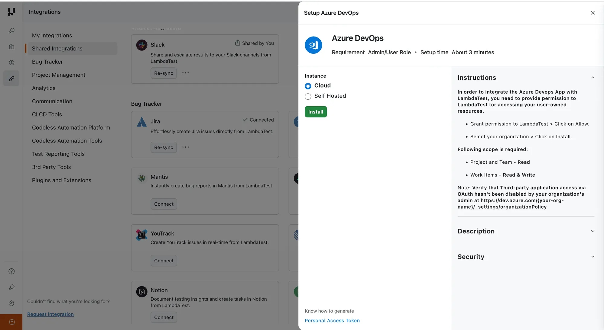This screenshot has height=330, width=604.
Task: Select the Self Hosted radio button
Action: pyautogui.click(x=308, y=96)
